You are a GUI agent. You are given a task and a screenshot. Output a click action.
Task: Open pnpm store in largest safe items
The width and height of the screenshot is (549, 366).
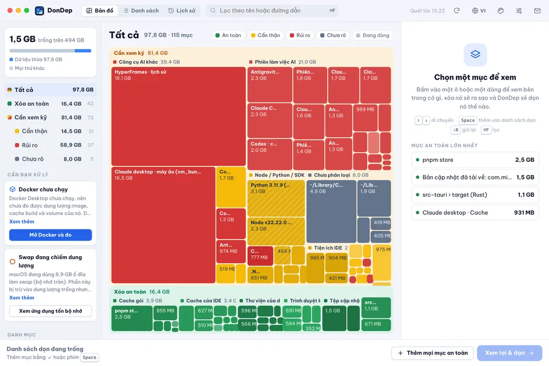(475, 160)
